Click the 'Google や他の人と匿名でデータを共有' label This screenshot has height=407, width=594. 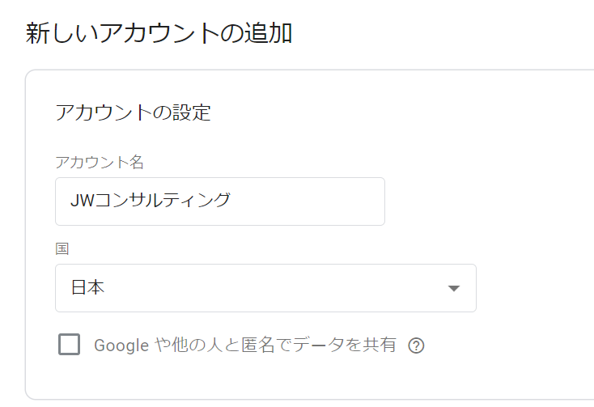pyautogui.click(x=245, y=346)
